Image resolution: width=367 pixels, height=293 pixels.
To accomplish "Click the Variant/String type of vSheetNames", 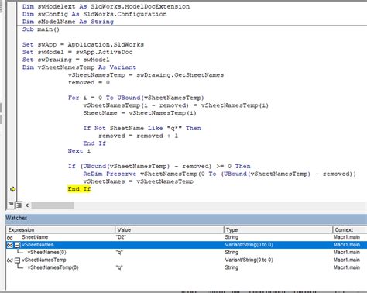I will (x=249, y=245).
